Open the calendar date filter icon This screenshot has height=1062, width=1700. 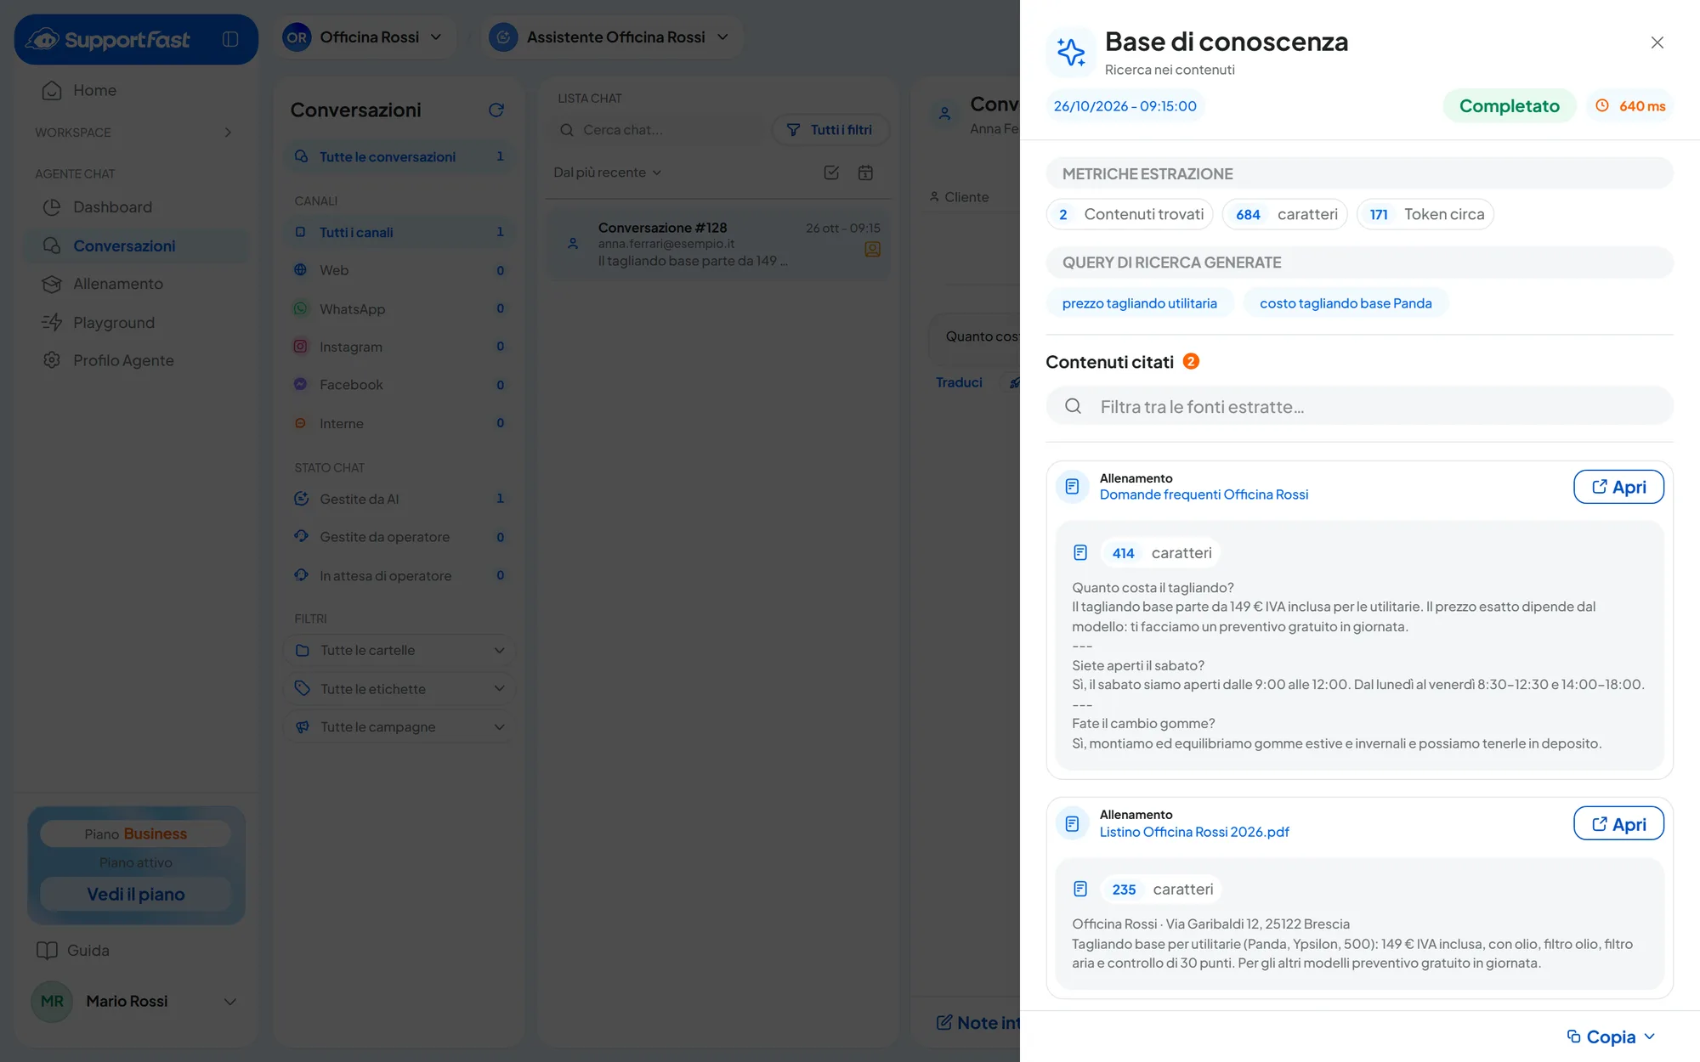click(x=865, y=172)
